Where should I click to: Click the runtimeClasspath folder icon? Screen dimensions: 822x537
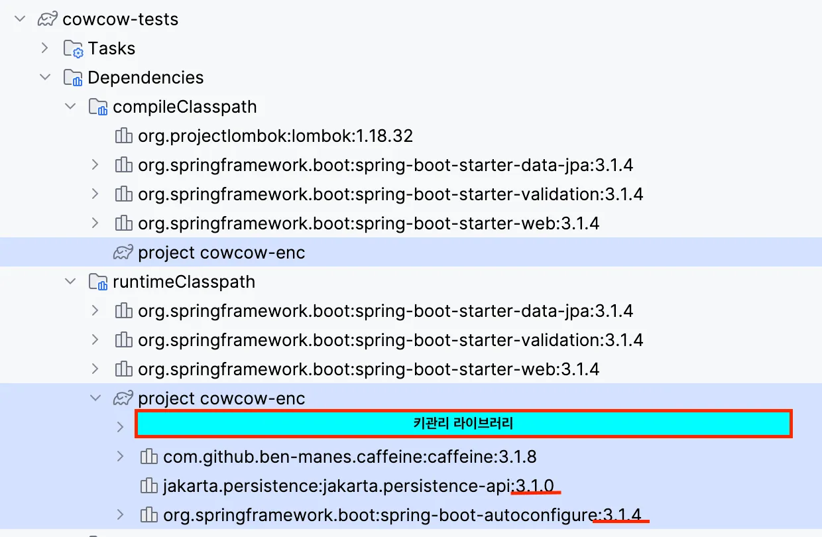(97, 282)
